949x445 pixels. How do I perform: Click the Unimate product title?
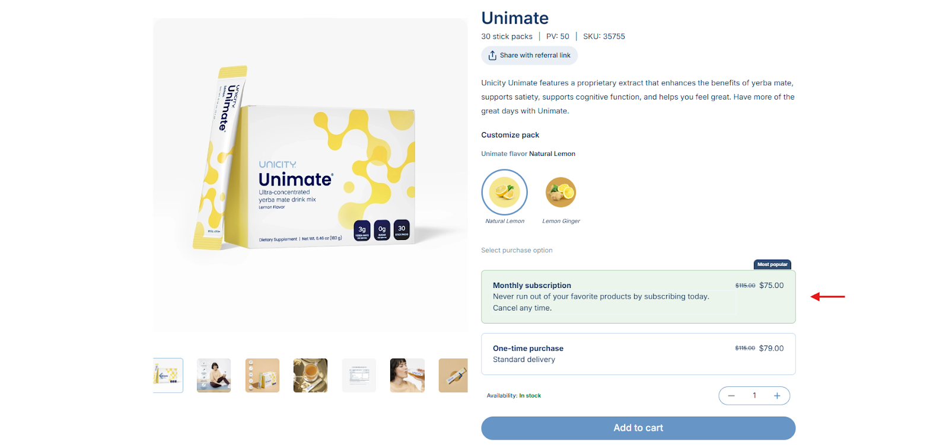[515, 18]
